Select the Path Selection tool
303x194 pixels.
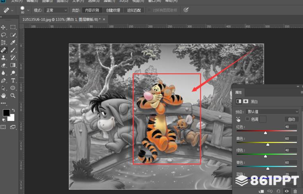[3, 88]
